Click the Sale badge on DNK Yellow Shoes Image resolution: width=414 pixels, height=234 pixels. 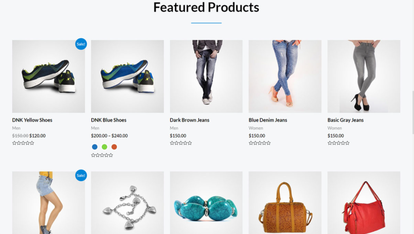coord(81,44)
